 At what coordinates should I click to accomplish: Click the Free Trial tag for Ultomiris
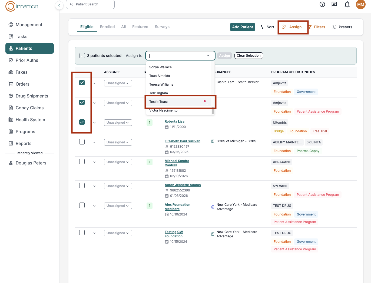coord(320,131)
